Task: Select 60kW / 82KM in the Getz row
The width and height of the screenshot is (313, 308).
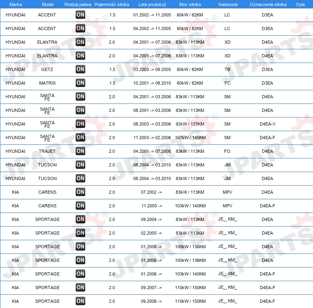Action: [x=190, y=69]
